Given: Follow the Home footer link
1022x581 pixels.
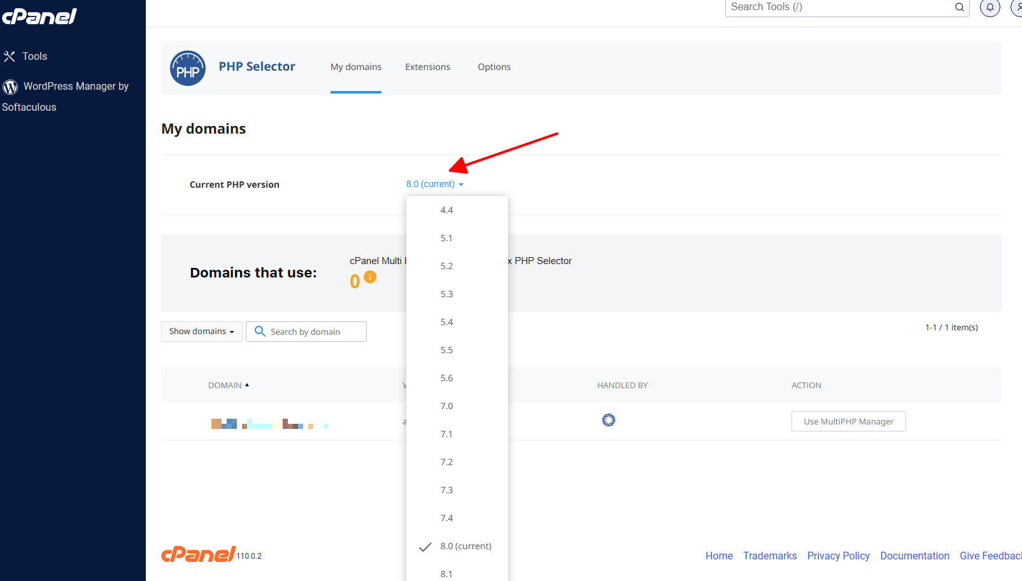Looking at the screenshot, I should 719,556.
